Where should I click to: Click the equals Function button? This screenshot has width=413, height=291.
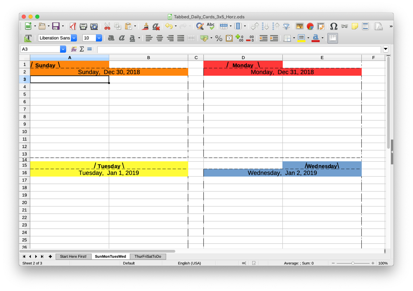(x=89, y=49)
